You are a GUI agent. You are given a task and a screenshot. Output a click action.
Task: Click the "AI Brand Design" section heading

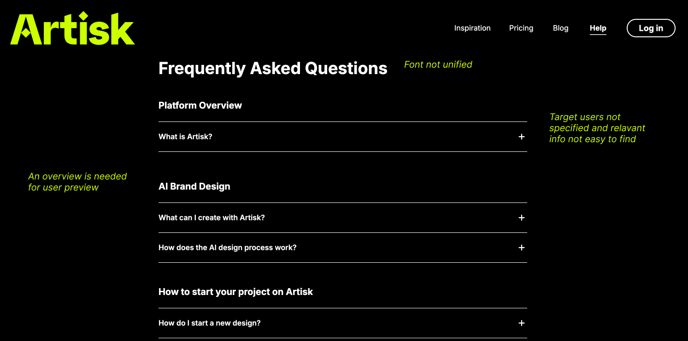[194, 186]
